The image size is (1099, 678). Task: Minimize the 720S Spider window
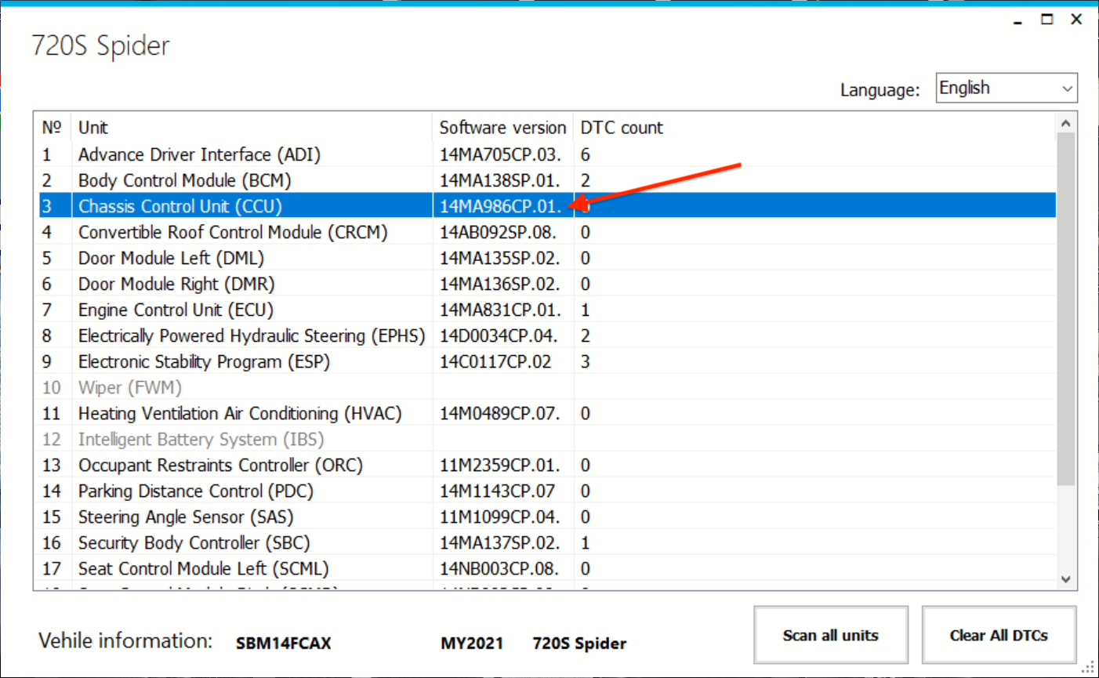pos(1017,20)
